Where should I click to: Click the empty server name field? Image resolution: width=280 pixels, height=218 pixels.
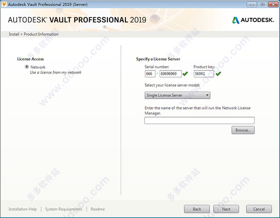click(199, 120)
